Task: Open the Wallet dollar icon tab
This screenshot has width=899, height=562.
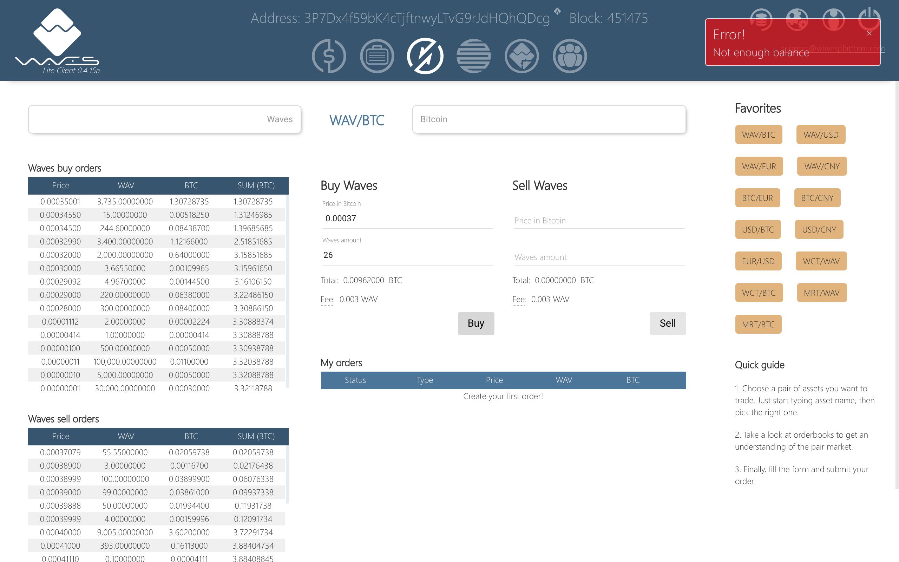Action: pyautogui.click(x=329, y=56)
